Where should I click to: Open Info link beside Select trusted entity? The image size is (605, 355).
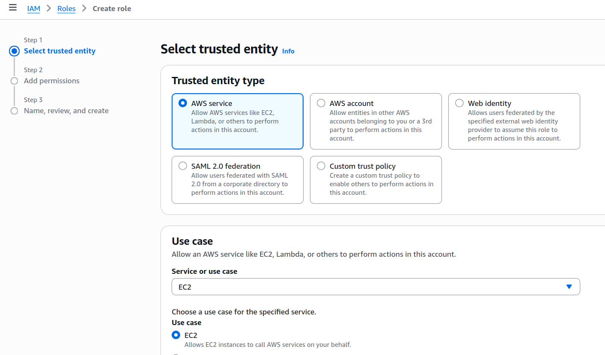coord(288,51)
